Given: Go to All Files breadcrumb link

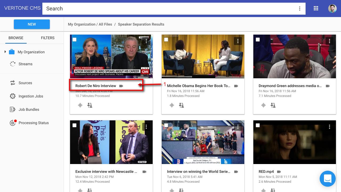Looking at the screenshot, I should pyautogui.click(x=105, y=24).
